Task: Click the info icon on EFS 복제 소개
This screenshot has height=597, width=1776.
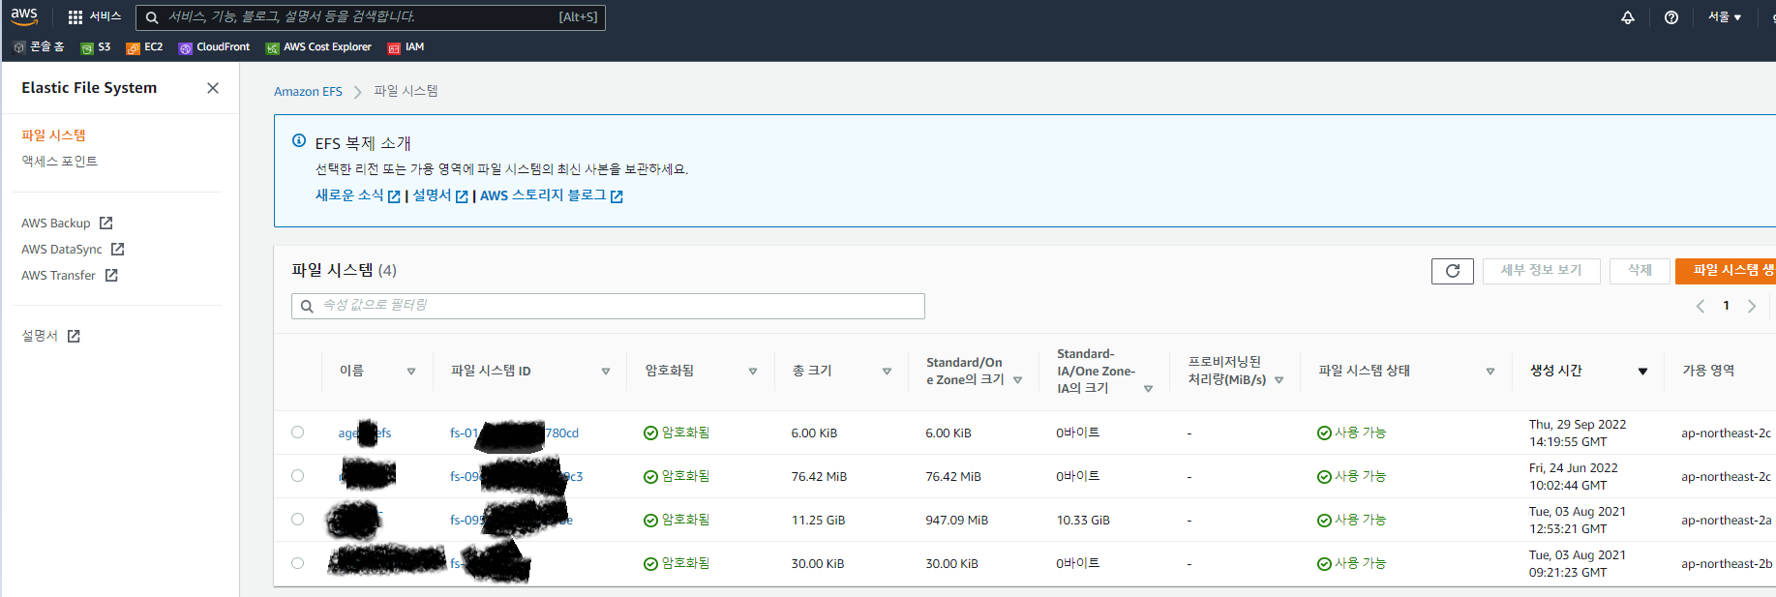Action: point(299,141)
